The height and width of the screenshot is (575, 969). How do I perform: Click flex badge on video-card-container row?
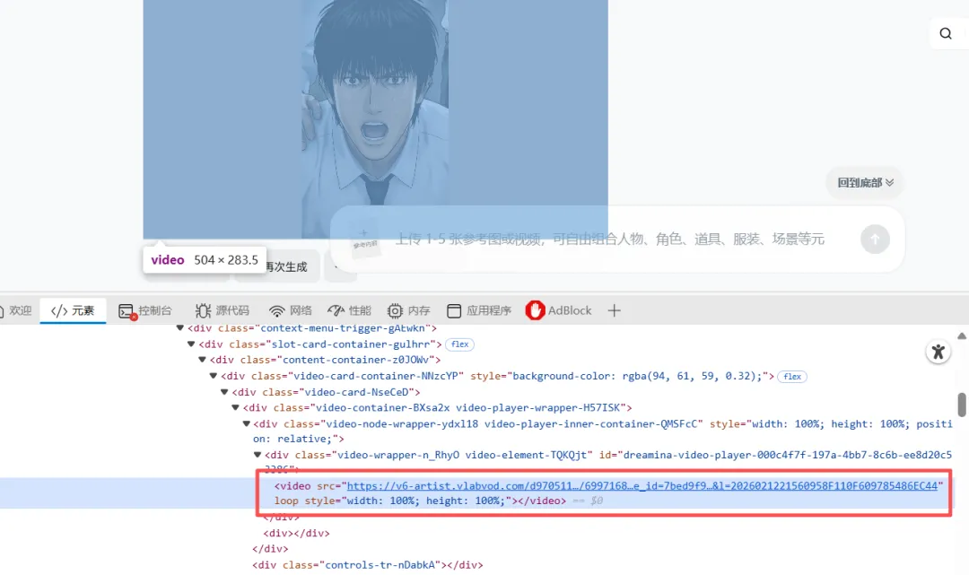pyautogui.click(x=792, y=376)
